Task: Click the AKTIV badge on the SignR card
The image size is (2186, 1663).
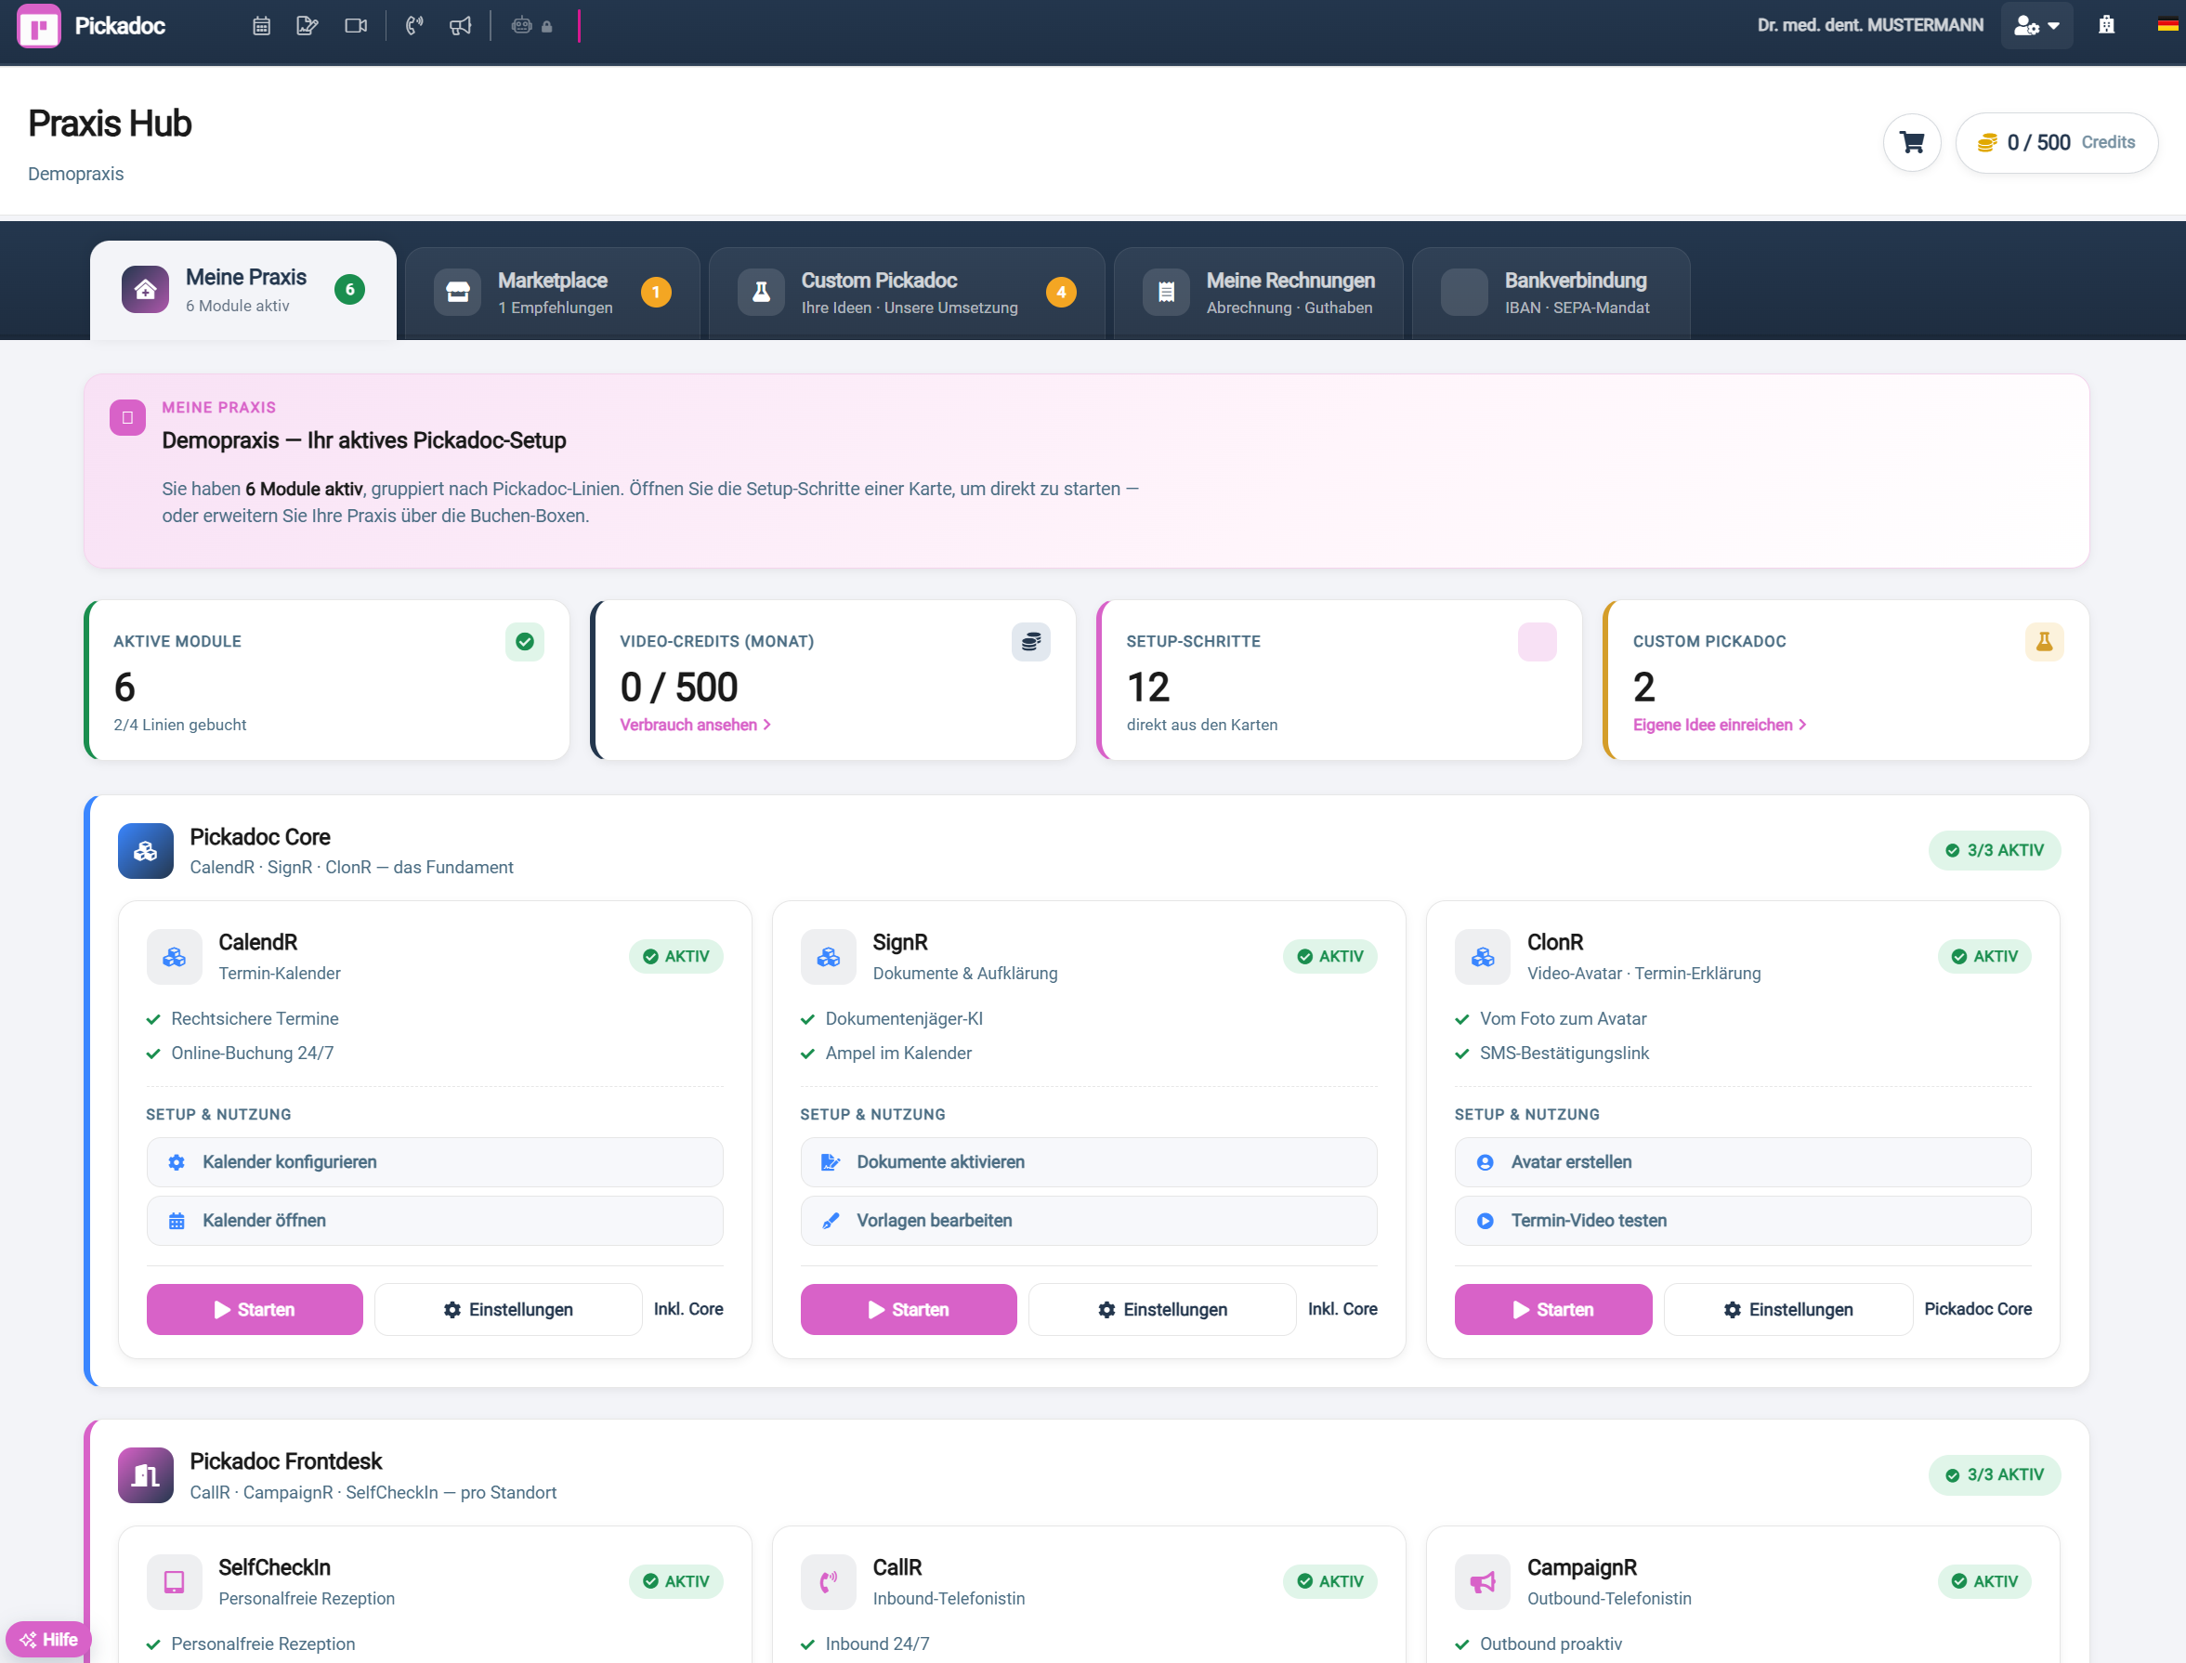Action: 1331,956
